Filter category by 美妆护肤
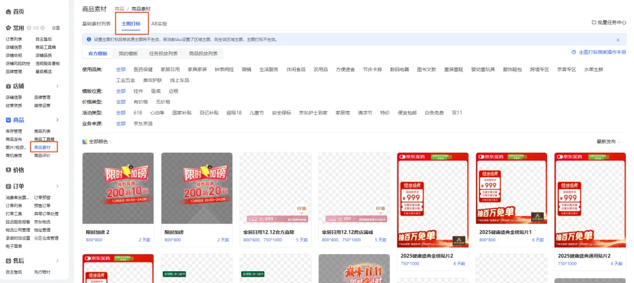The height and width of the screenshot is (283, 634). coord(153,80)
